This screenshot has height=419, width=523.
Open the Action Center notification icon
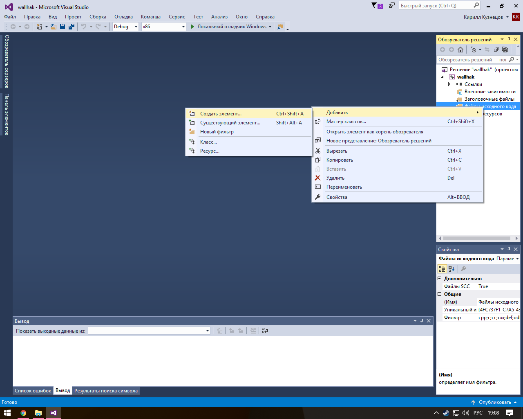510,413
